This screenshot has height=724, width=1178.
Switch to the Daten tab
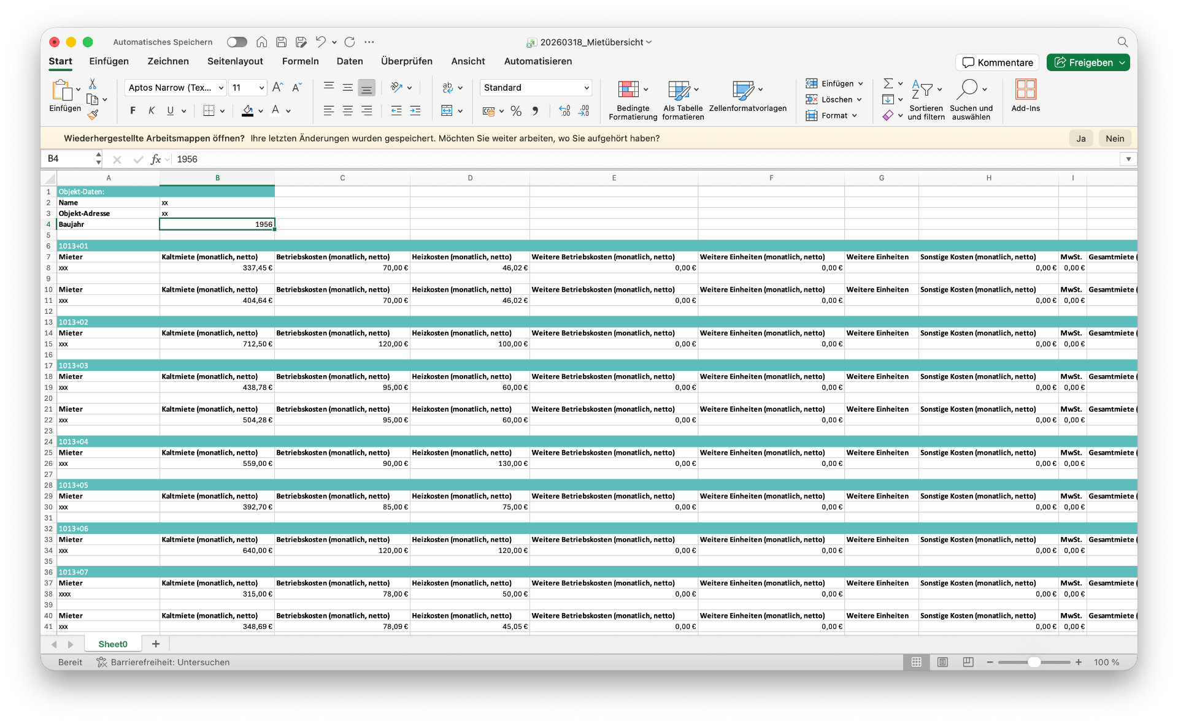coord(350,61)
